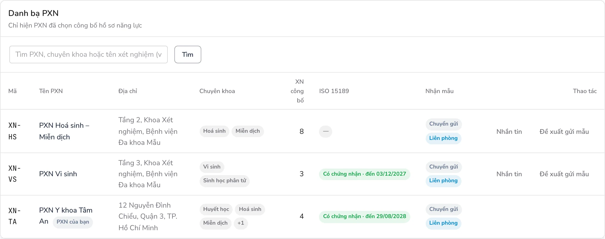Image resolution: width=605 pixels, height=239 pixels.
Task: Click the Sinh học phân tử specialty tag
Action: click(225, 181)
